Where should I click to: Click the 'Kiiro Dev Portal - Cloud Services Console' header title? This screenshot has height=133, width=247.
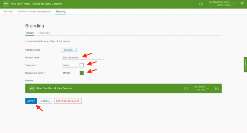(x=36, y=4)
